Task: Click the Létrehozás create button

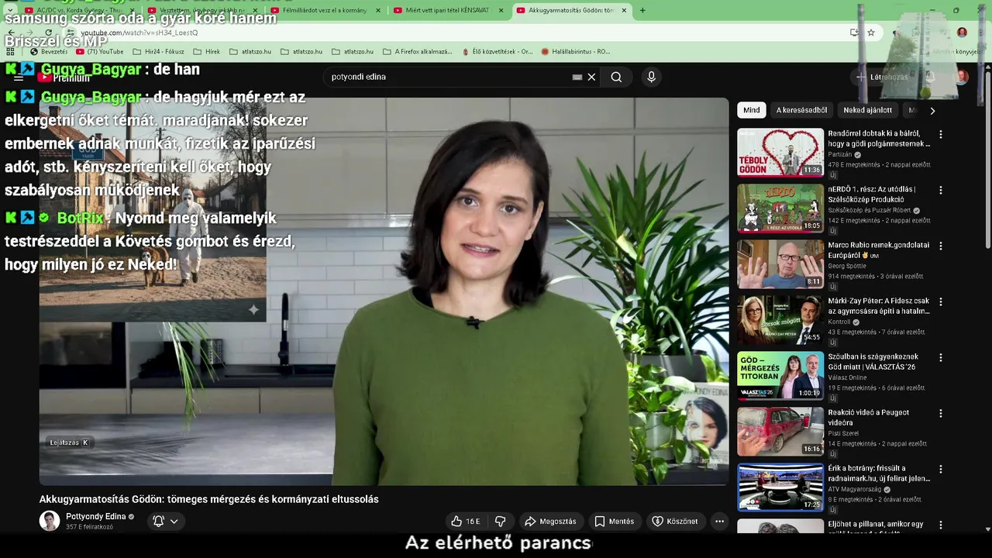Action: [x=882, y=77]
